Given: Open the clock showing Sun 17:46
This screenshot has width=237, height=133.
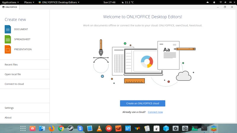Looking at the screenshot, I should 109,2.
